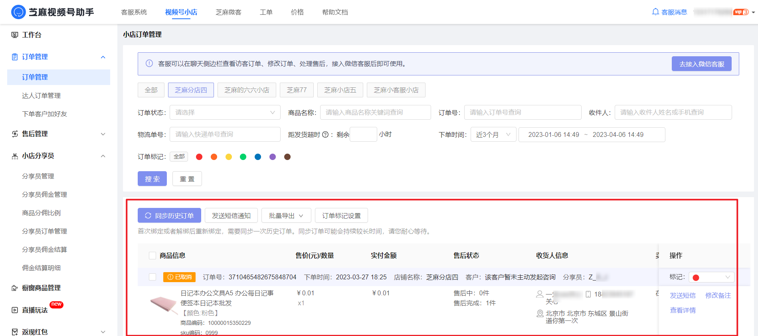This screenshot has height=336, width=758.
Task: Click the pink notebook product thumbnail
Action: click(164, 306)
